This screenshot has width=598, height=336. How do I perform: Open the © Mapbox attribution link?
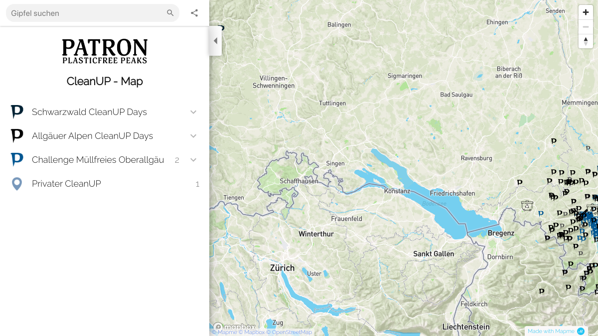pos(251,332)
